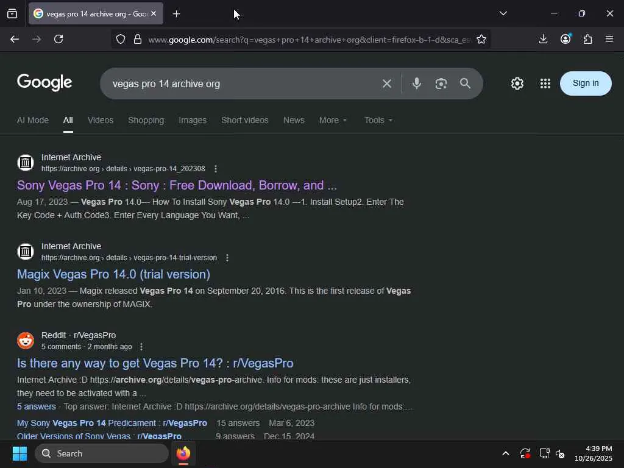Close the vegas pro 14 tab
This screenshot has width=624, height=468.
pos(154,13)
